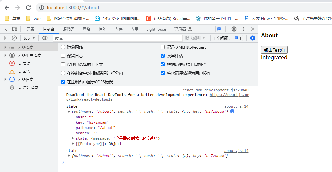This screenshot has height=172, width=332.
Task: Collapse the first logged state object
Action: pyautogui.click(x=69, y=112)
